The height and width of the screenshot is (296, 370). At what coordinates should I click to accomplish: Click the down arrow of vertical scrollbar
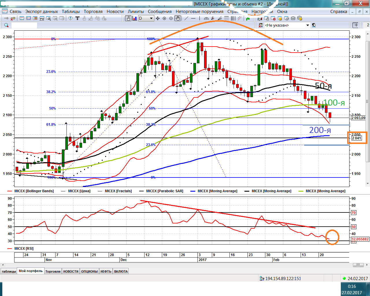pos(368,183)
